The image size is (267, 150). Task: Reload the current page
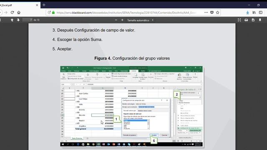click(12, 12)
